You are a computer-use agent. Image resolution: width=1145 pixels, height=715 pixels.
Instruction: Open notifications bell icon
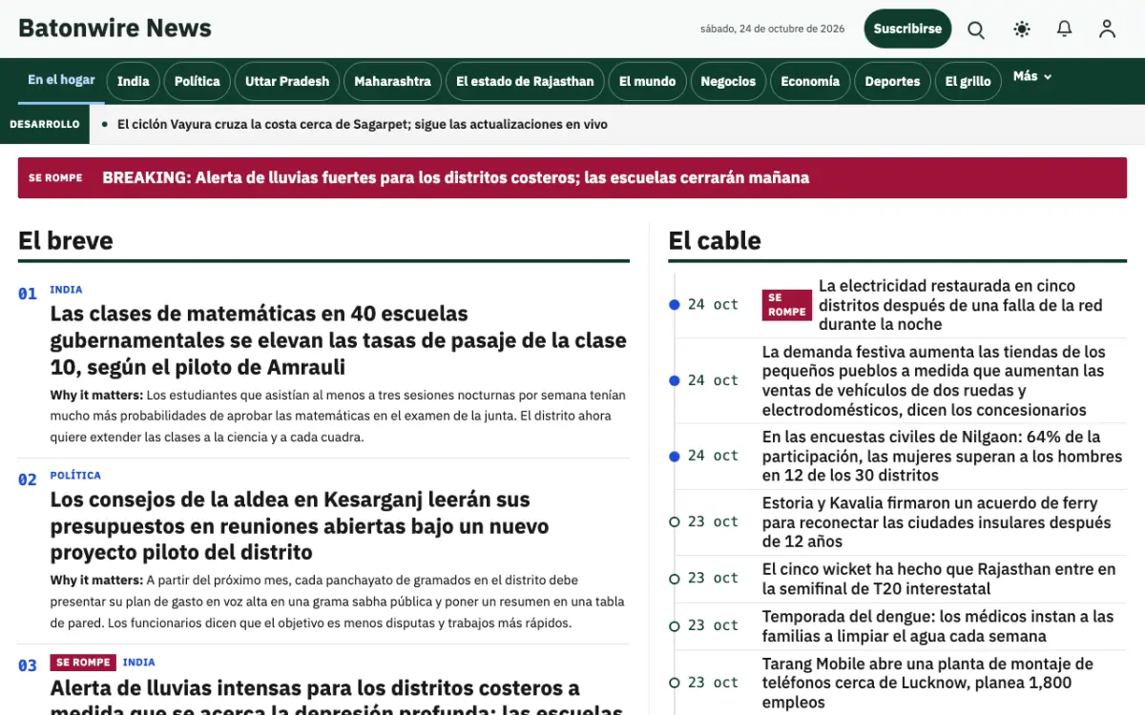click(1065, 29)
